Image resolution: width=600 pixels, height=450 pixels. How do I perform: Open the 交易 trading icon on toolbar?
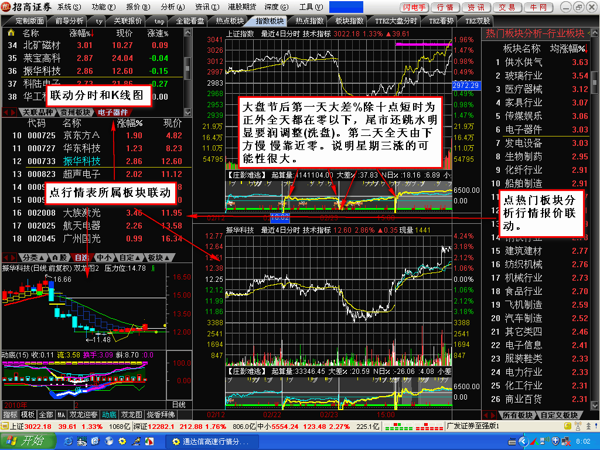click(507, 7)
